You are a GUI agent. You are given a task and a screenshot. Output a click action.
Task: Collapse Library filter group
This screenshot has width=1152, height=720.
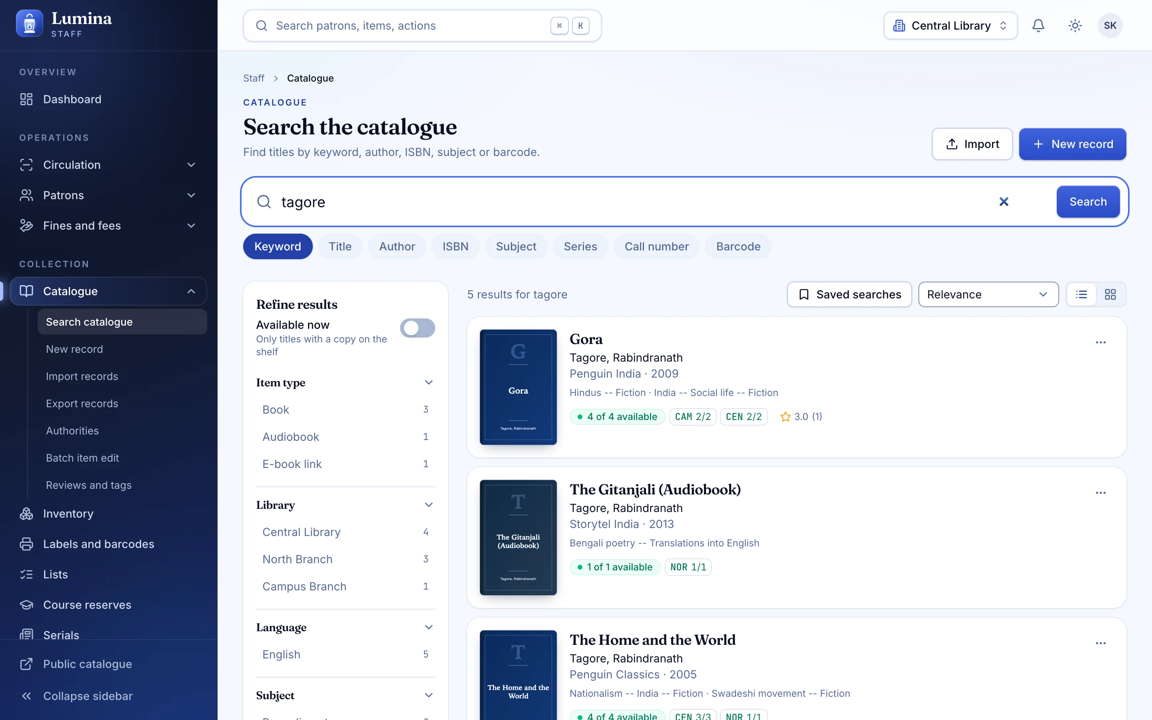(x=346, y=505)
